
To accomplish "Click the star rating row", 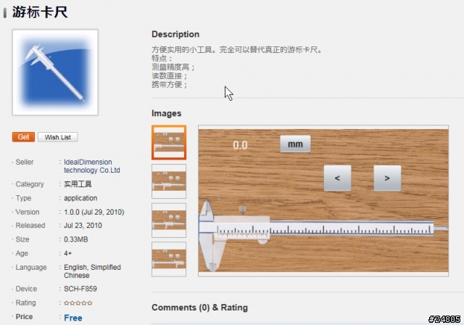I will (78, 303).
